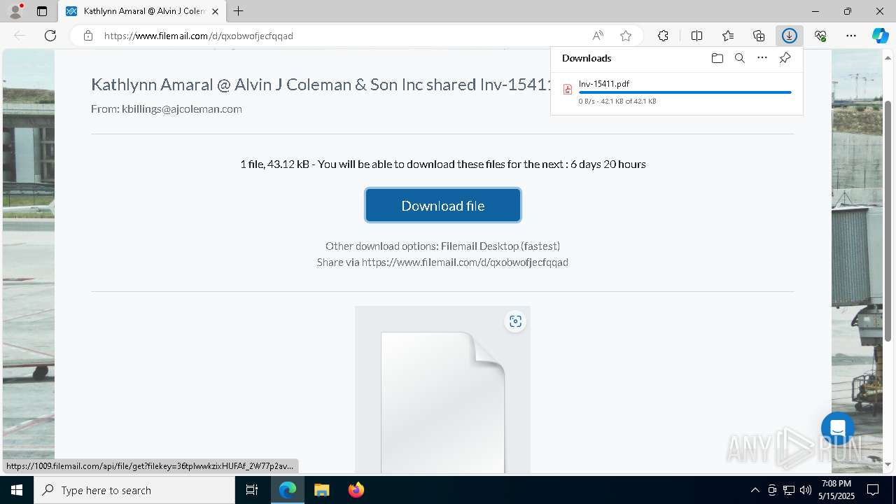Search downloads magnifier icon
Viewport: 896px width, 504px height.
740,58
